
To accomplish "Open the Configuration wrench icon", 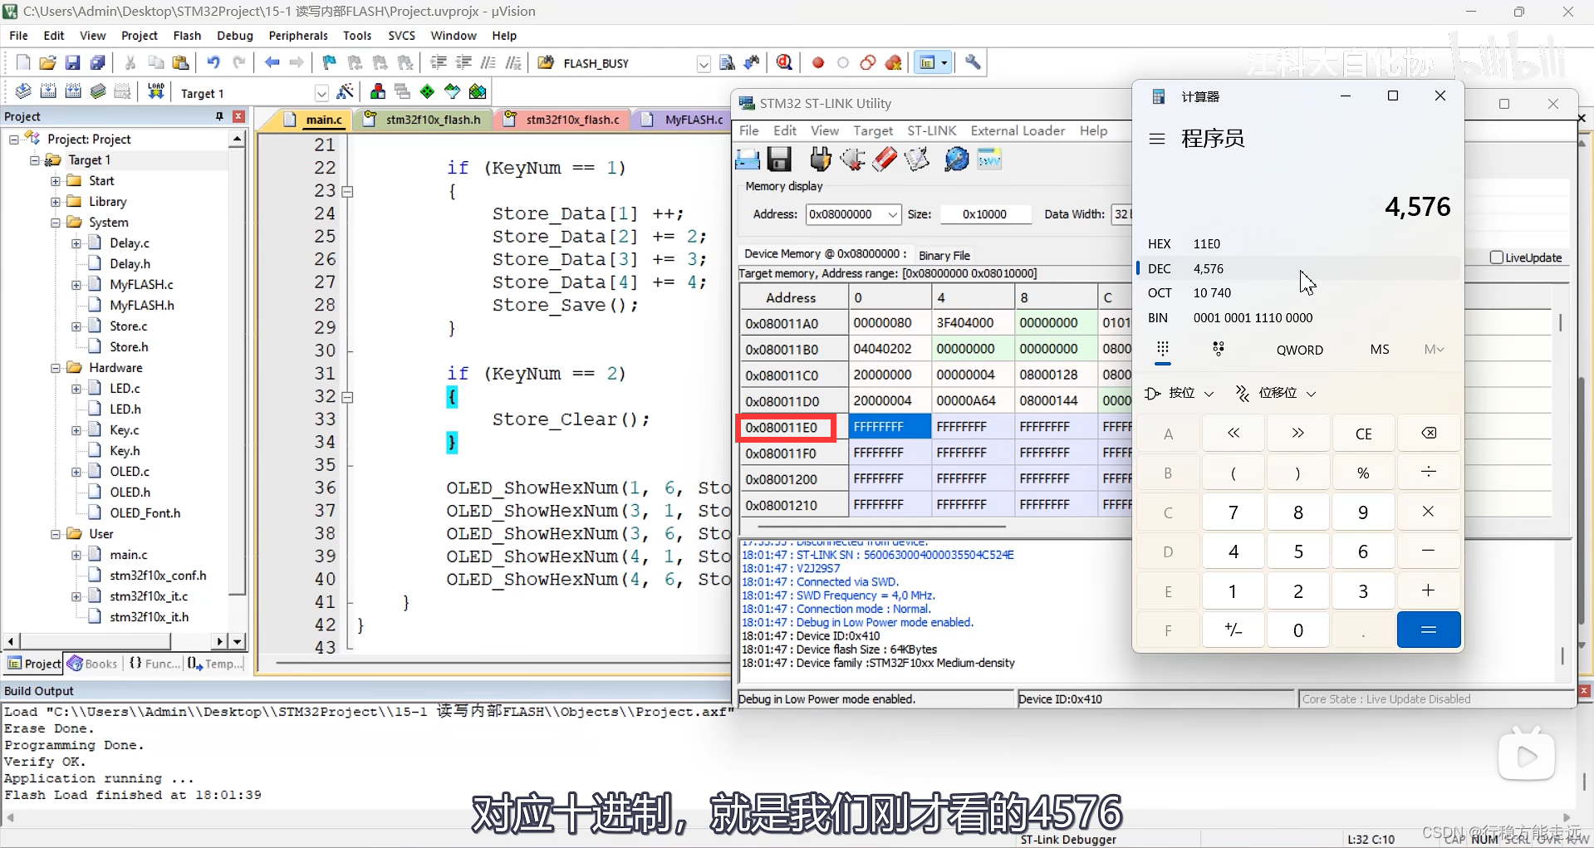I will click(973, 63).
